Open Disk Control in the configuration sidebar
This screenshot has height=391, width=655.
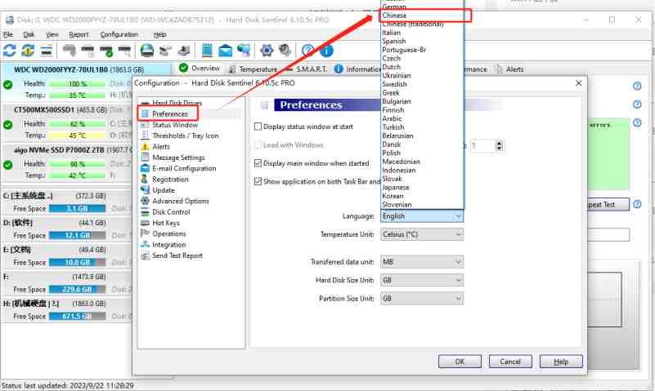point(171,212)
